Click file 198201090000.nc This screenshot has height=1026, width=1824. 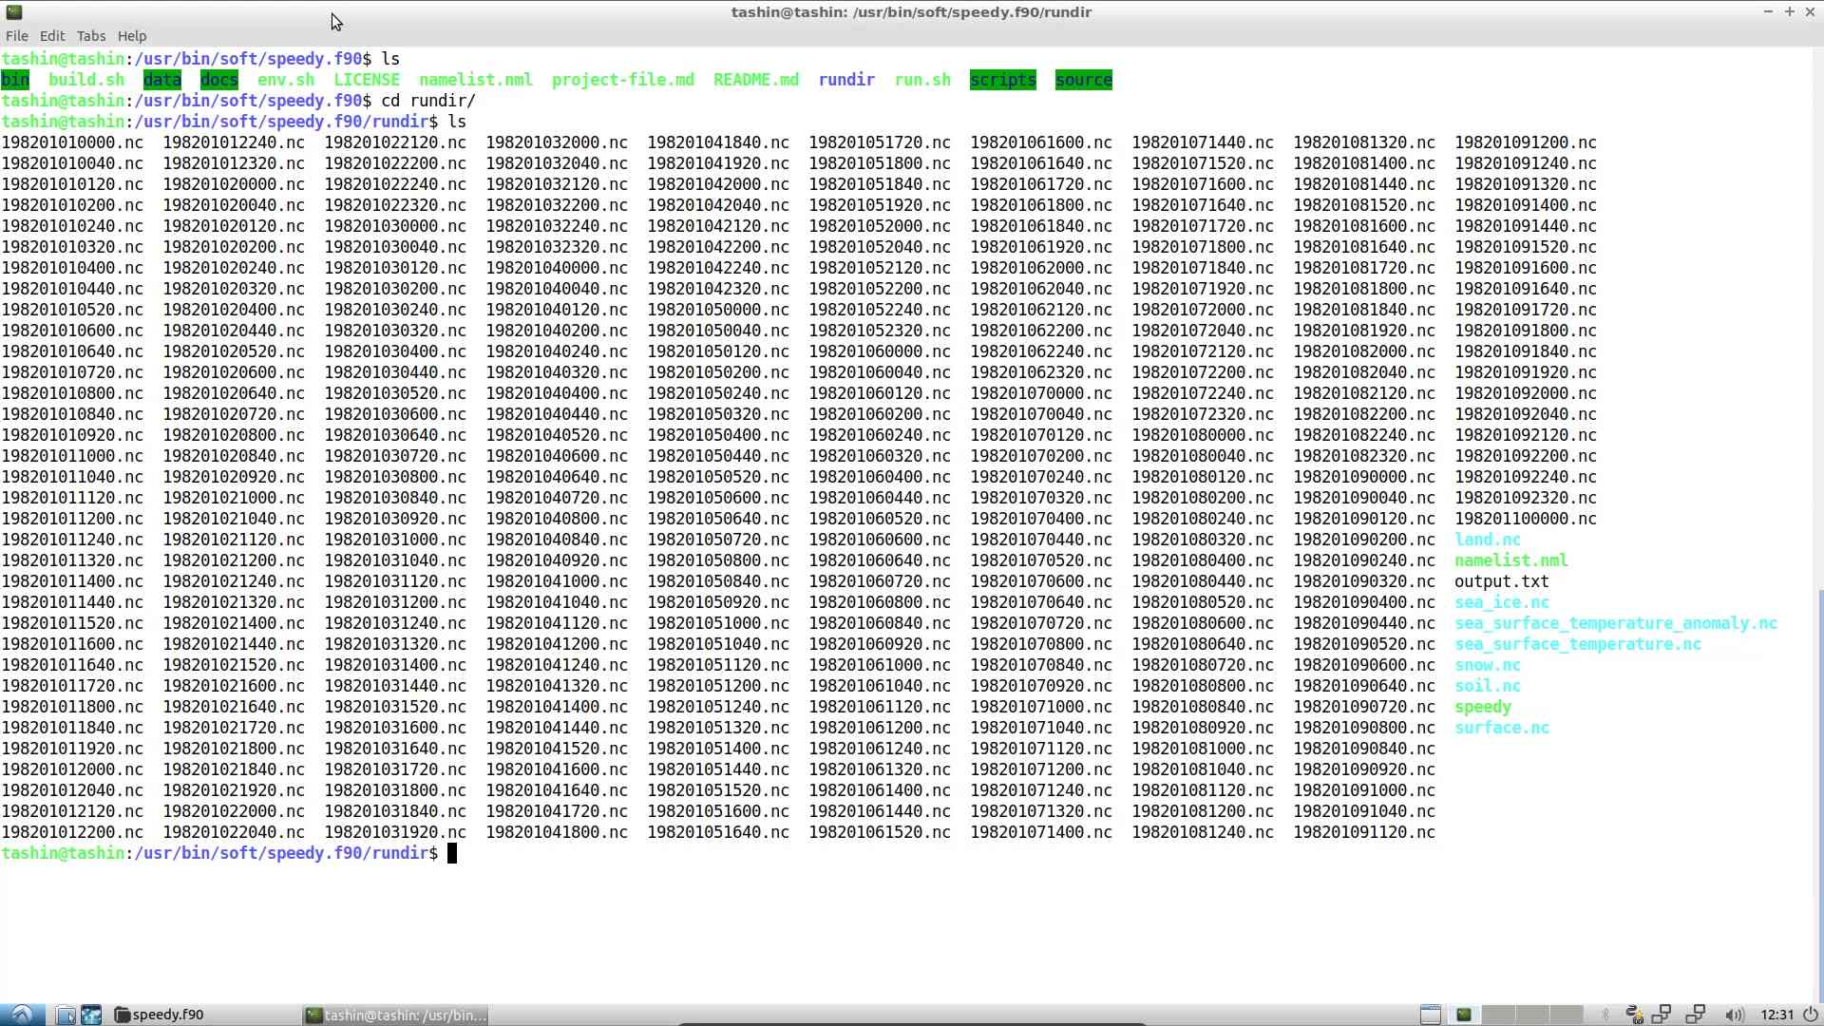(1363, 477)
